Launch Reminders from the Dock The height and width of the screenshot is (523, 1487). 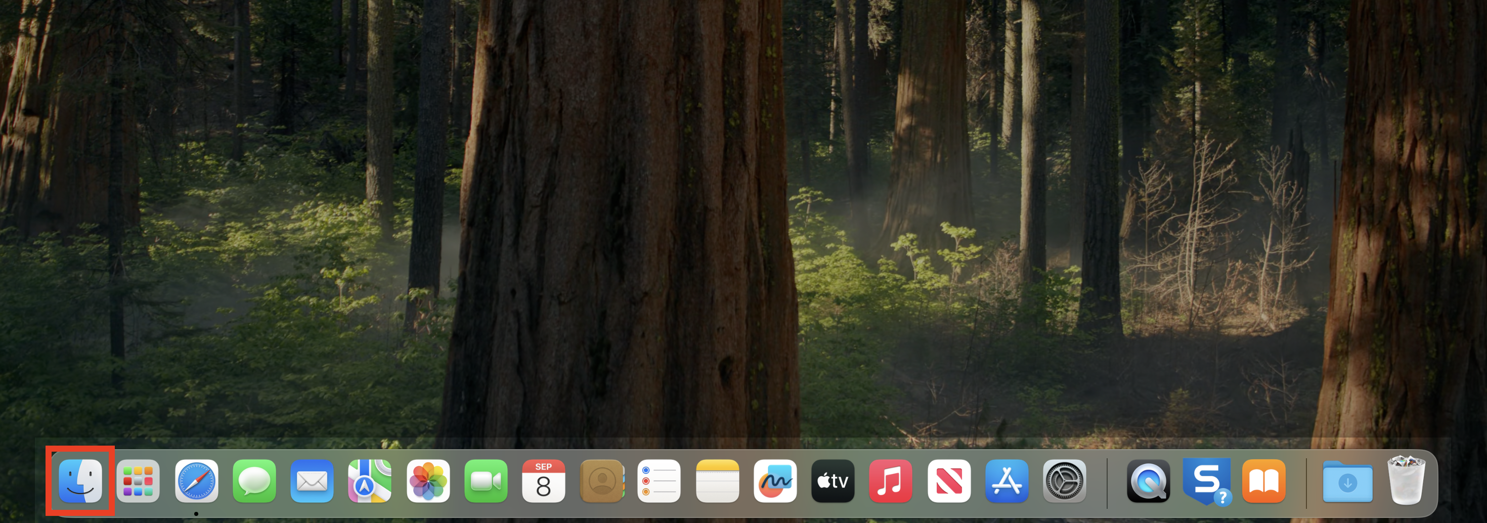[x=659, y=481]
